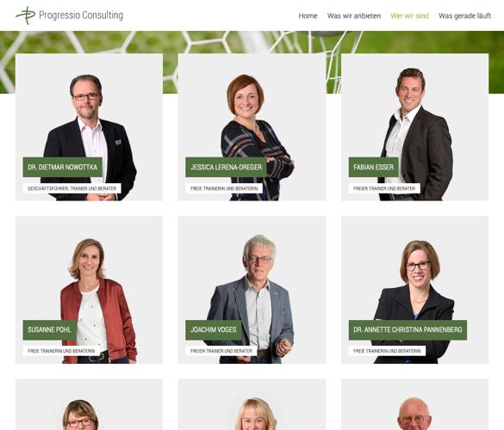Click the 'Joachim Voges' name label

214,330
